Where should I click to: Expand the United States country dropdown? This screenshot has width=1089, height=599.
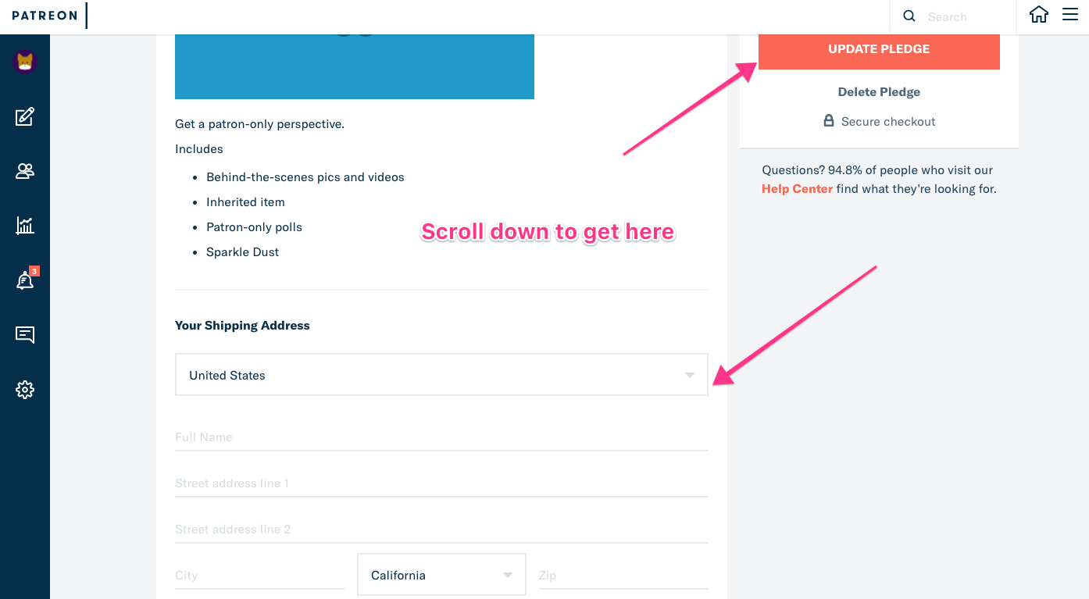tap(441, 375)
